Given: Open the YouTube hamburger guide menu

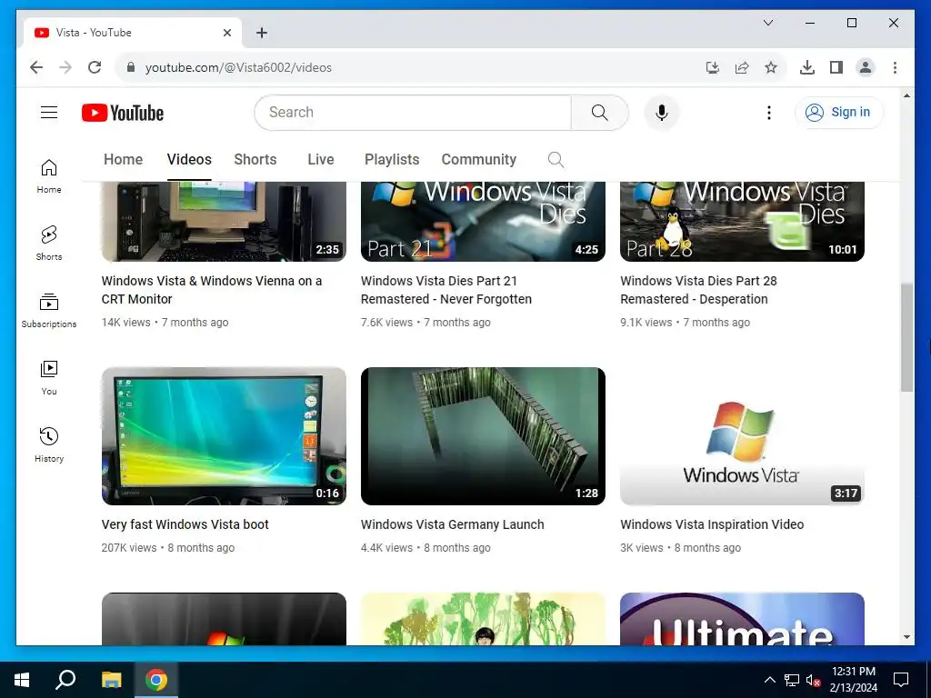Looking at the screenshot, I should (x=49, y=112).
